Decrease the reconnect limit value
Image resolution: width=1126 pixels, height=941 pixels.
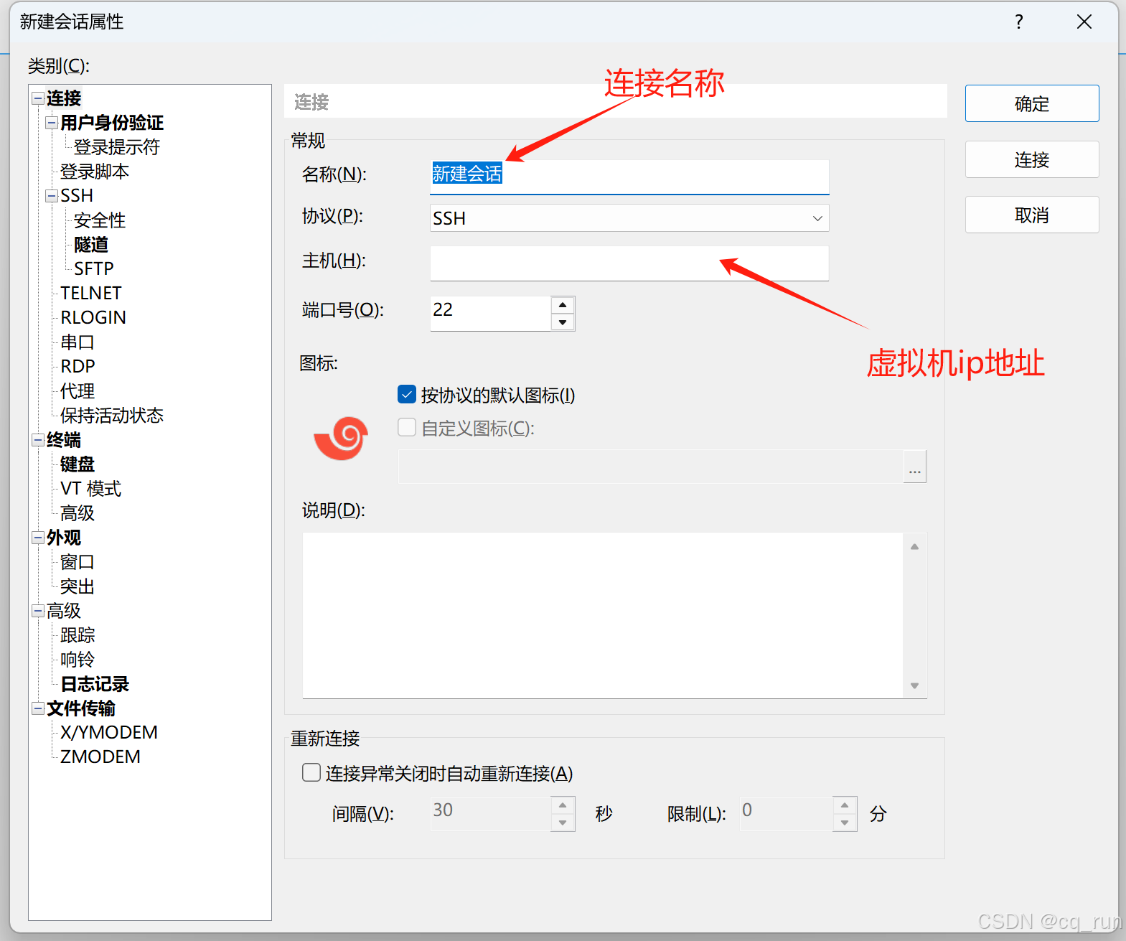[x=845, y=823]
